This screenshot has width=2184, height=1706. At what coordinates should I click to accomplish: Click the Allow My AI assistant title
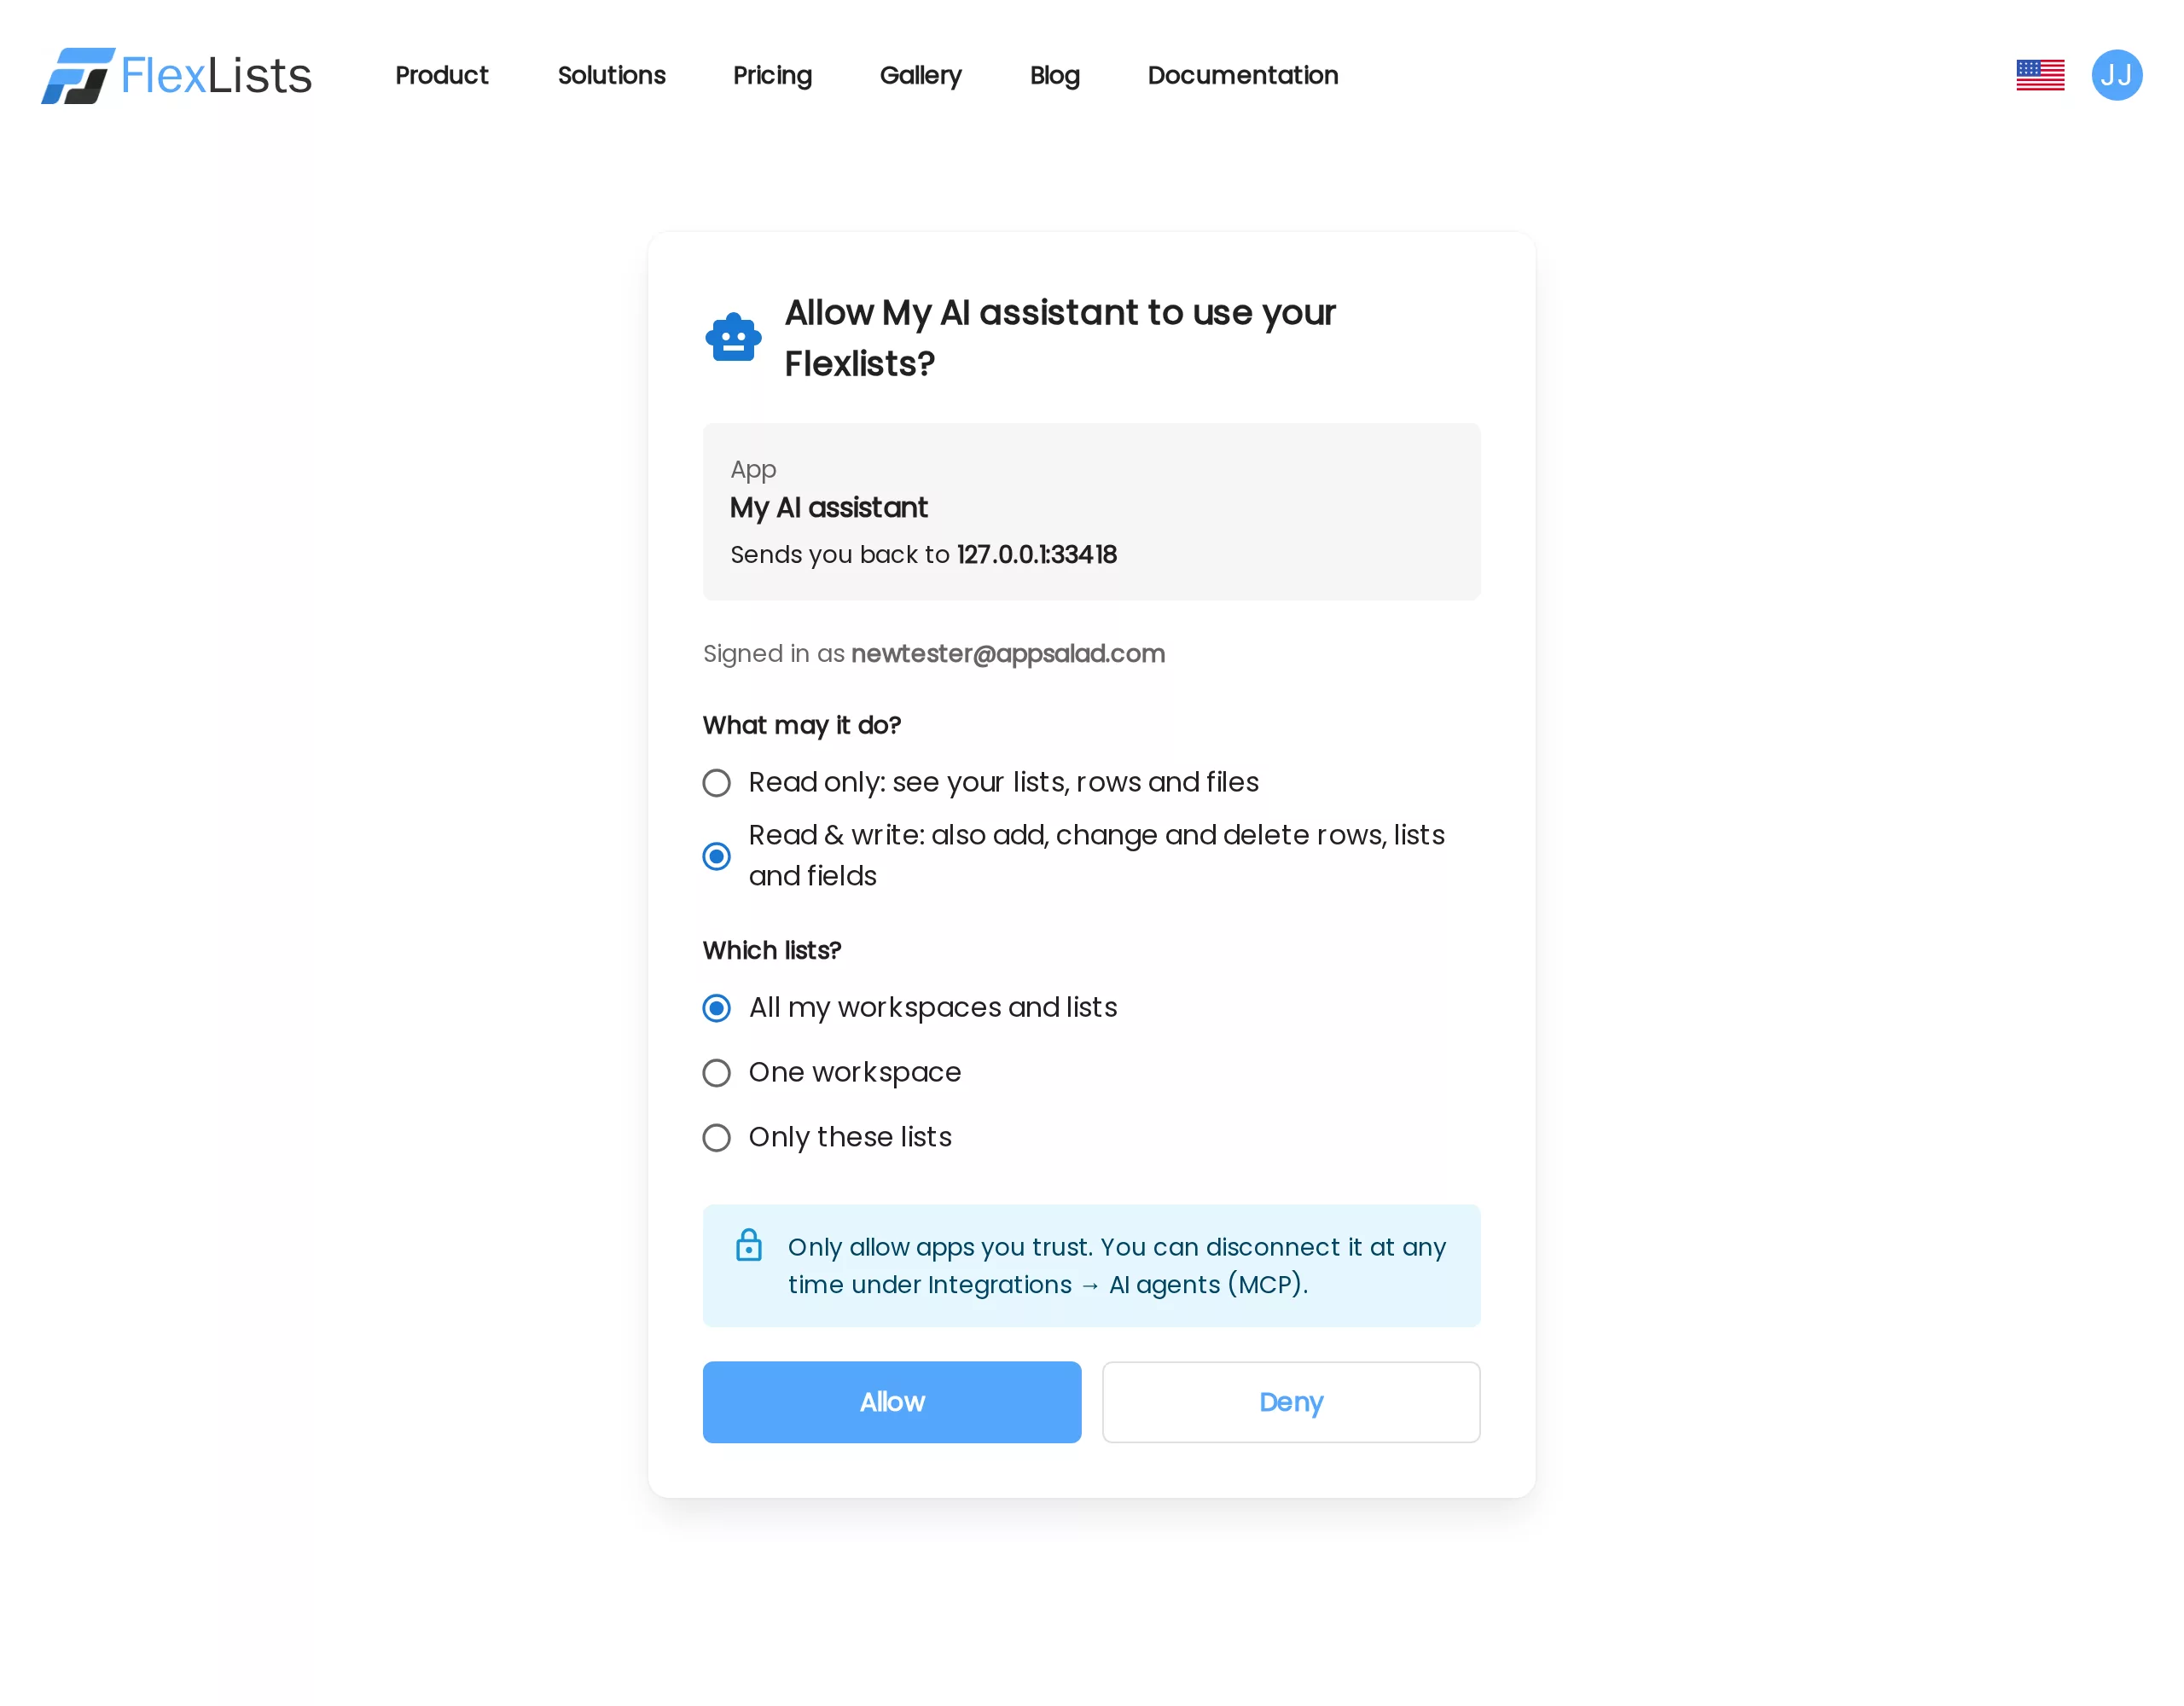pyautogui.click(x=1060, y=338)
